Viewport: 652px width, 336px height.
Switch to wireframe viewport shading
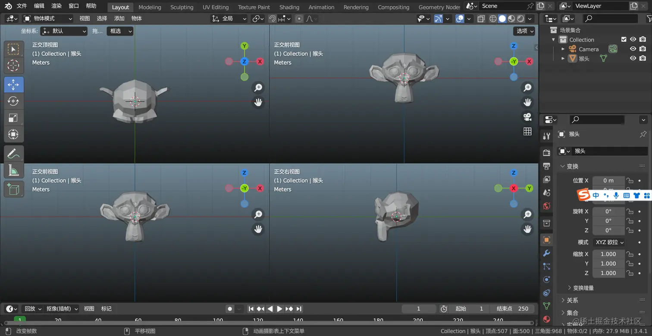493,19
